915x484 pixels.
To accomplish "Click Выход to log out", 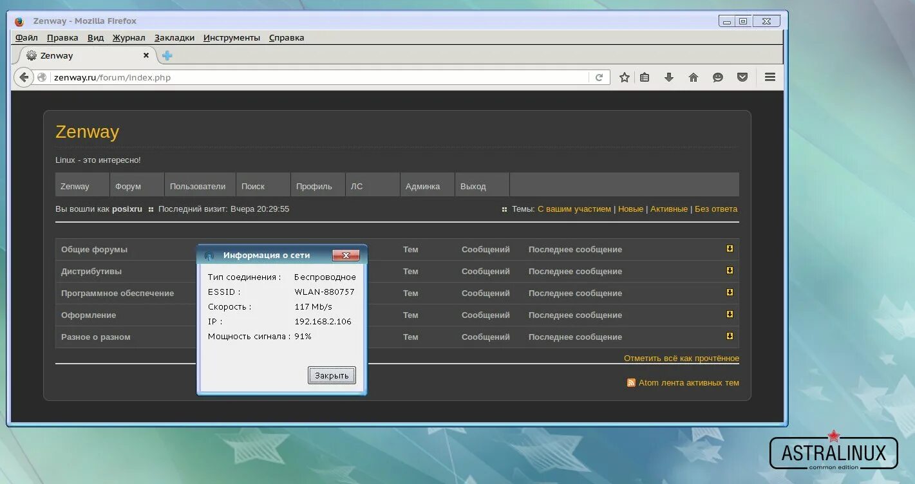I will tap(482, 185).
